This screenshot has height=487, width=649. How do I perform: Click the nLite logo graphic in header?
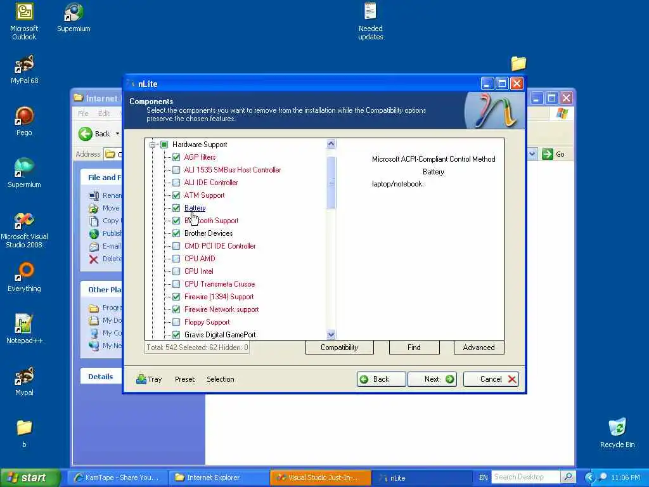493,110
